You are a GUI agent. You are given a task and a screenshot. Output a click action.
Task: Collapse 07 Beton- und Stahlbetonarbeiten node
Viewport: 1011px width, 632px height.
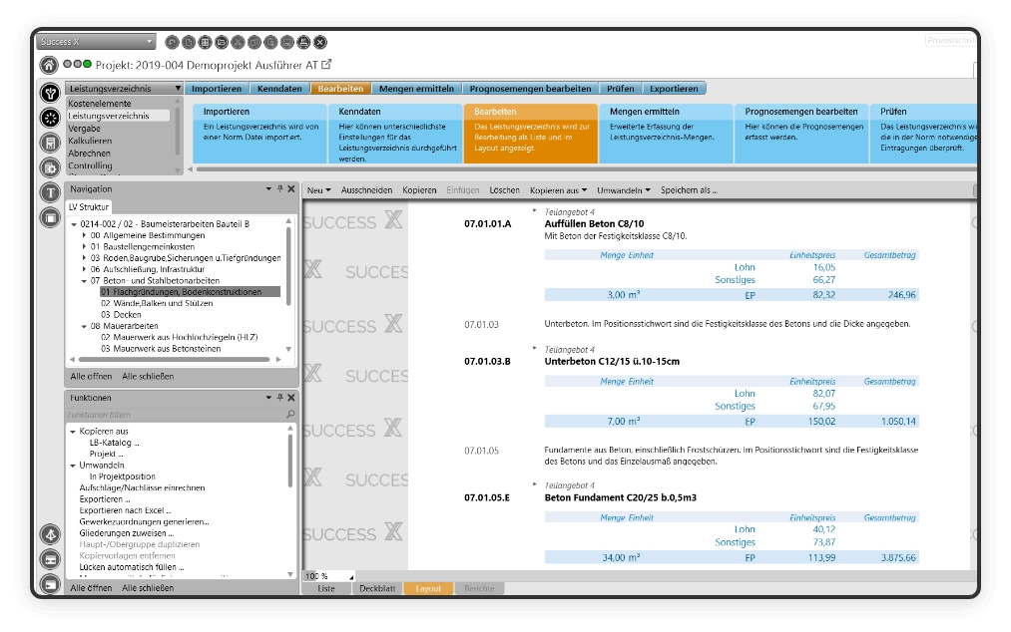(84, 281)
